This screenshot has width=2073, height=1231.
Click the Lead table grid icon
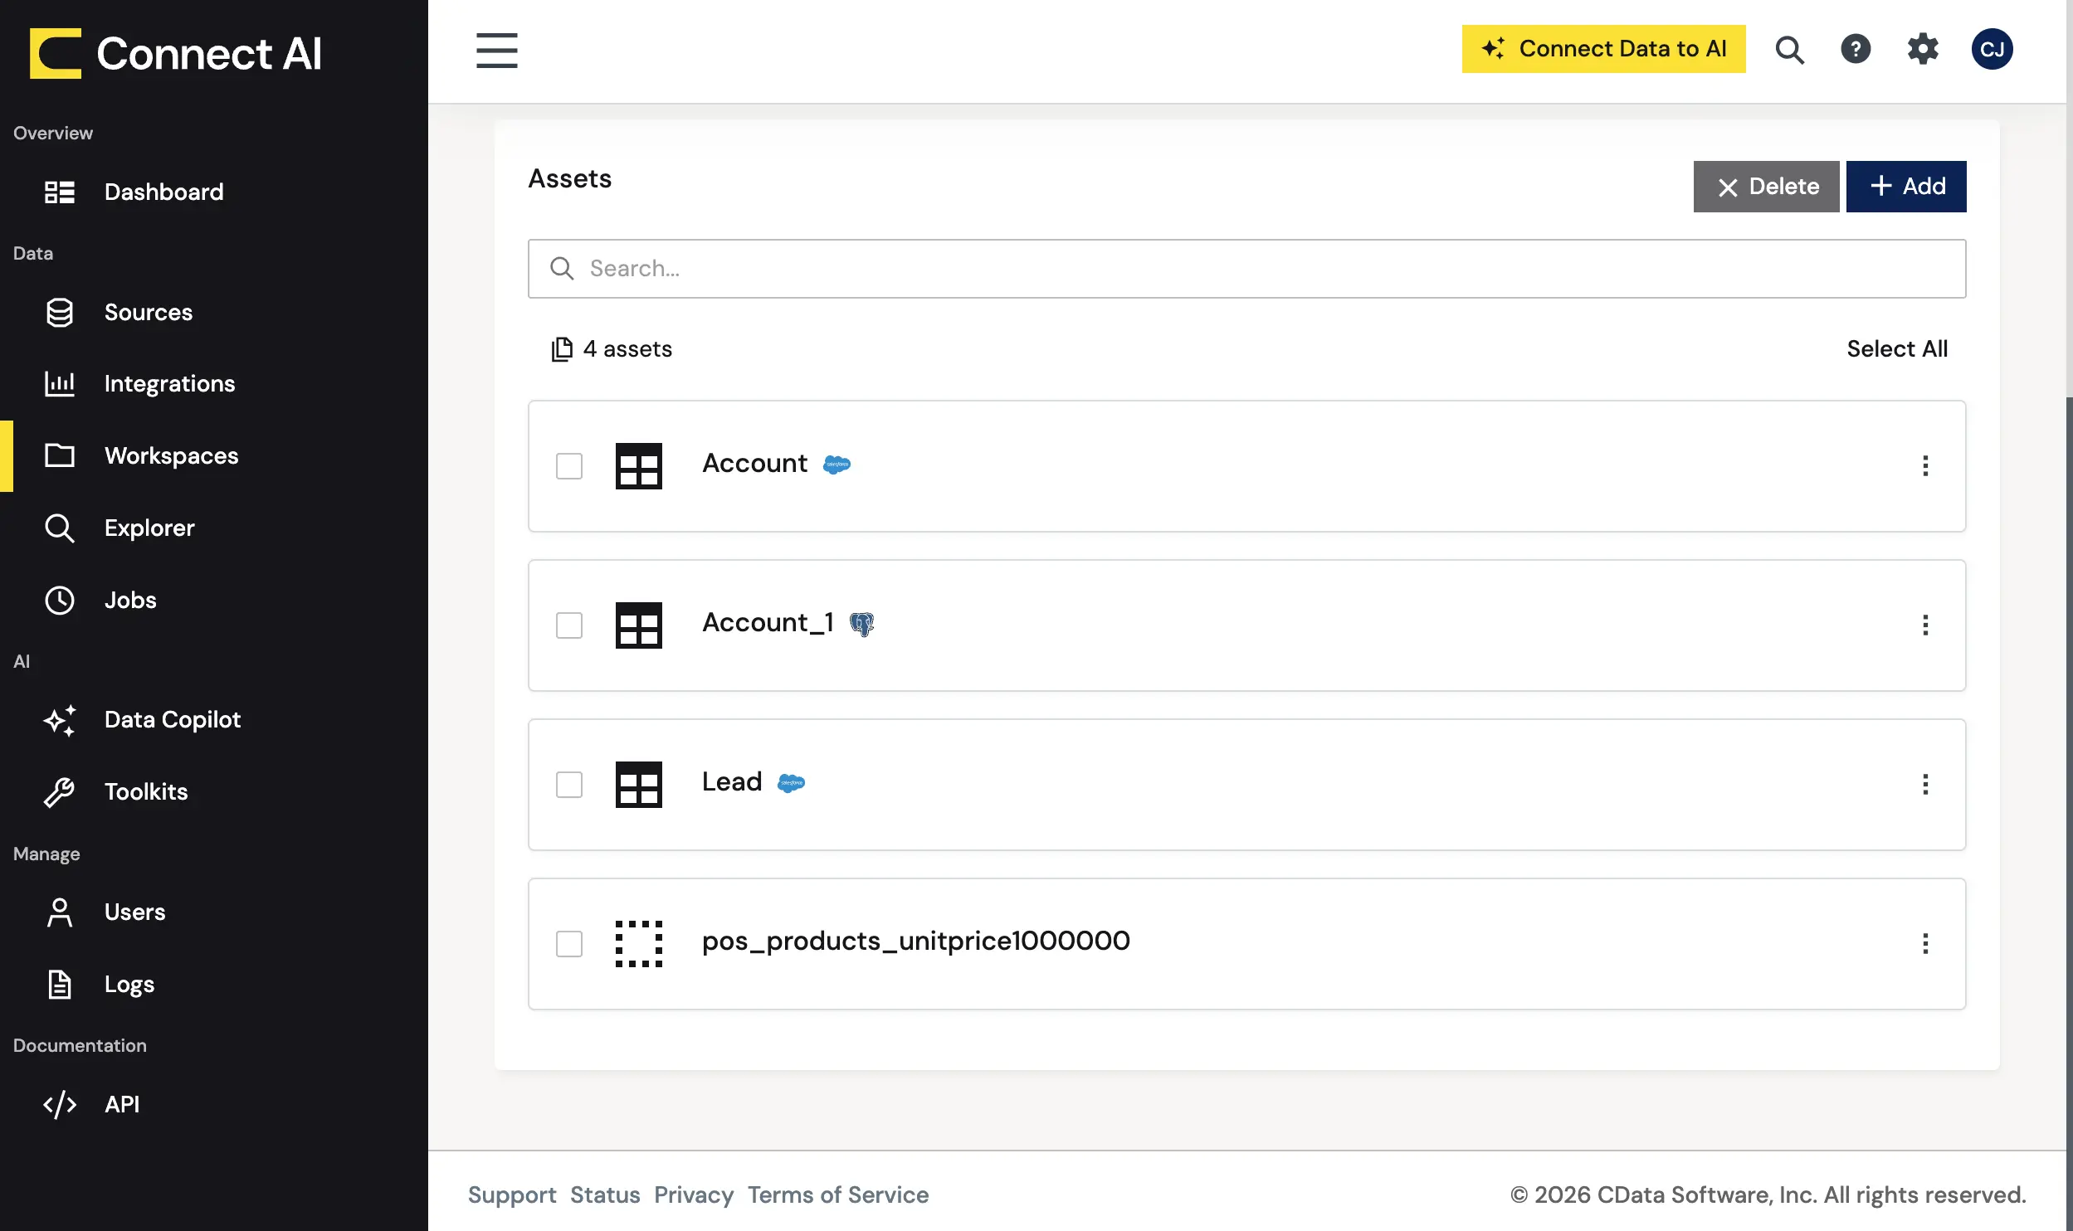pos(638,785)
